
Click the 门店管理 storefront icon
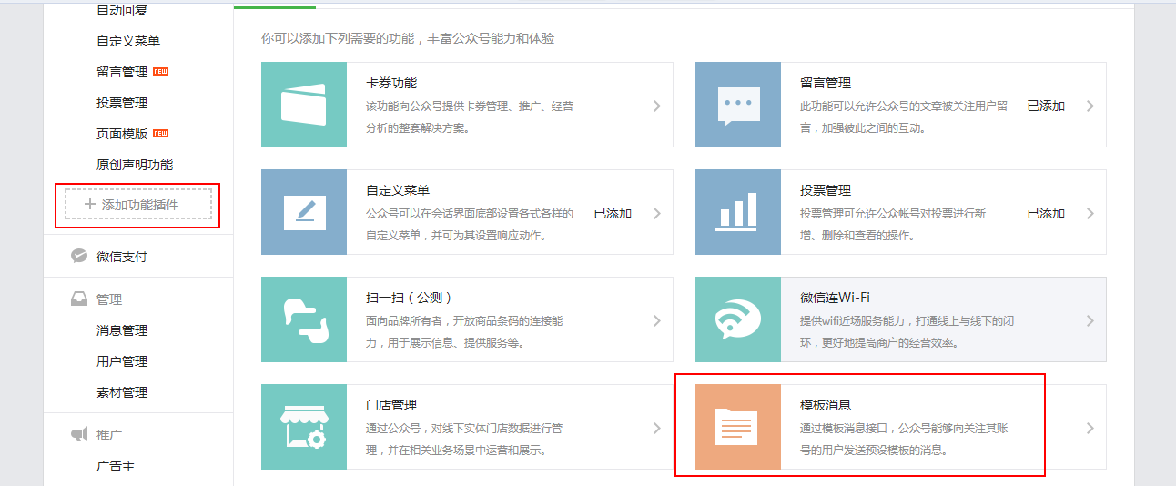coord(304,427)
